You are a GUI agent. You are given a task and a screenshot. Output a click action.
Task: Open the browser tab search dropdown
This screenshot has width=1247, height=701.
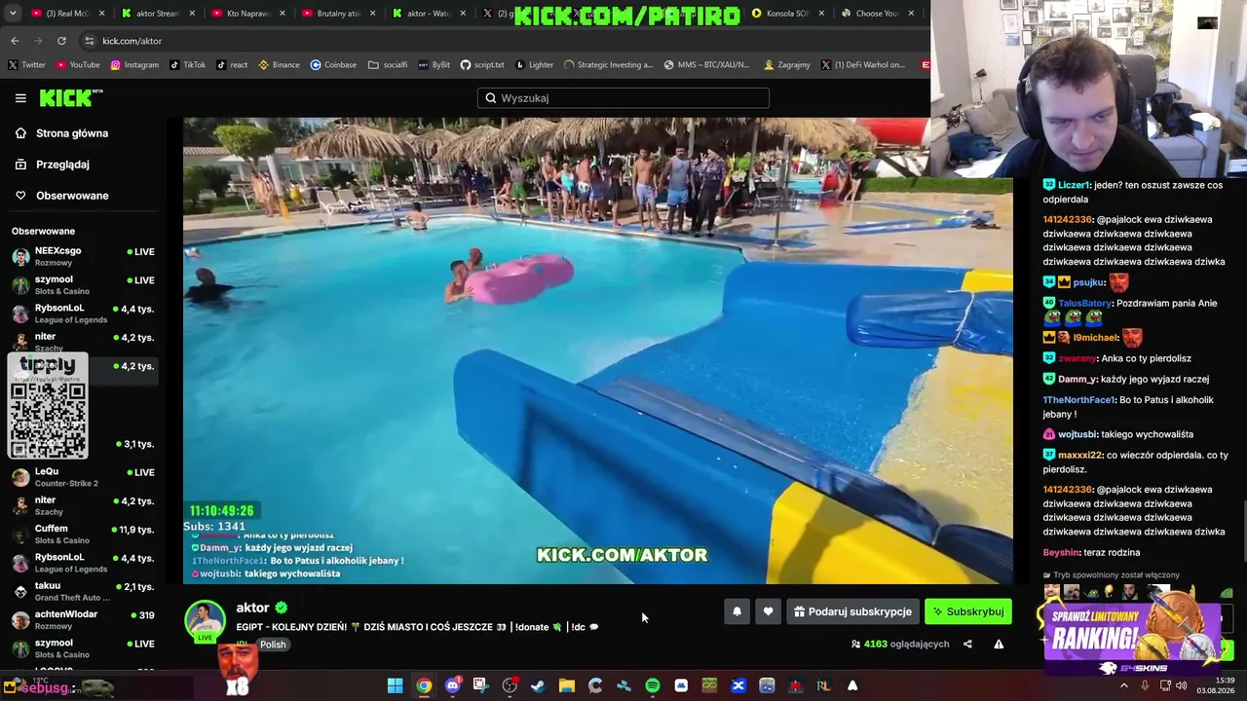tap(12, 14)
